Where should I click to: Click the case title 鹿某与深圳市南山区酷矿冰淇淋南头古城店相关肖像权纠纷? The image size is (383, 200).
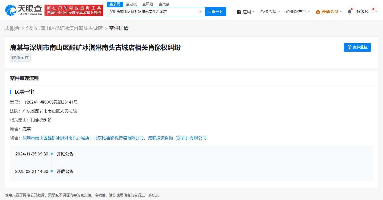(95, 48)
